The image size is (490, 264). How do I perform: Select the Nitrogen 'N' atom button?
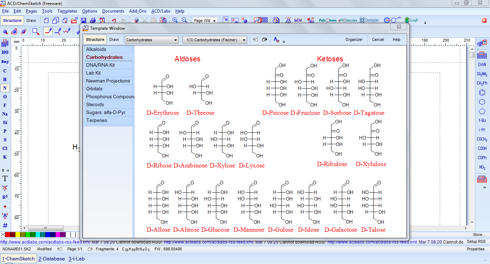(5, 88)
